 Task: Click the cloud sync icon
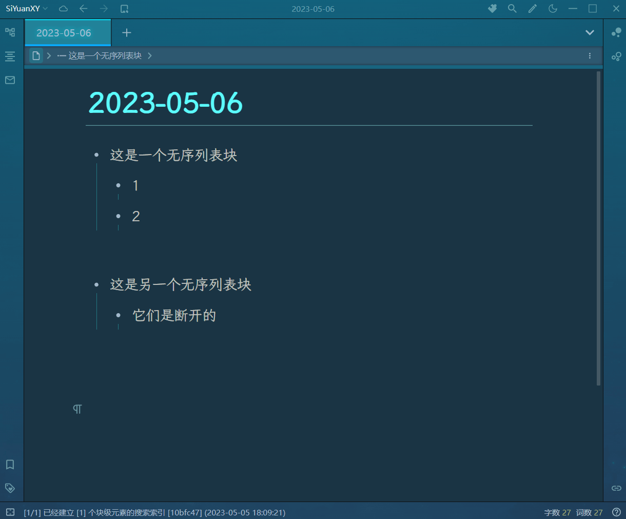[63, 9]
